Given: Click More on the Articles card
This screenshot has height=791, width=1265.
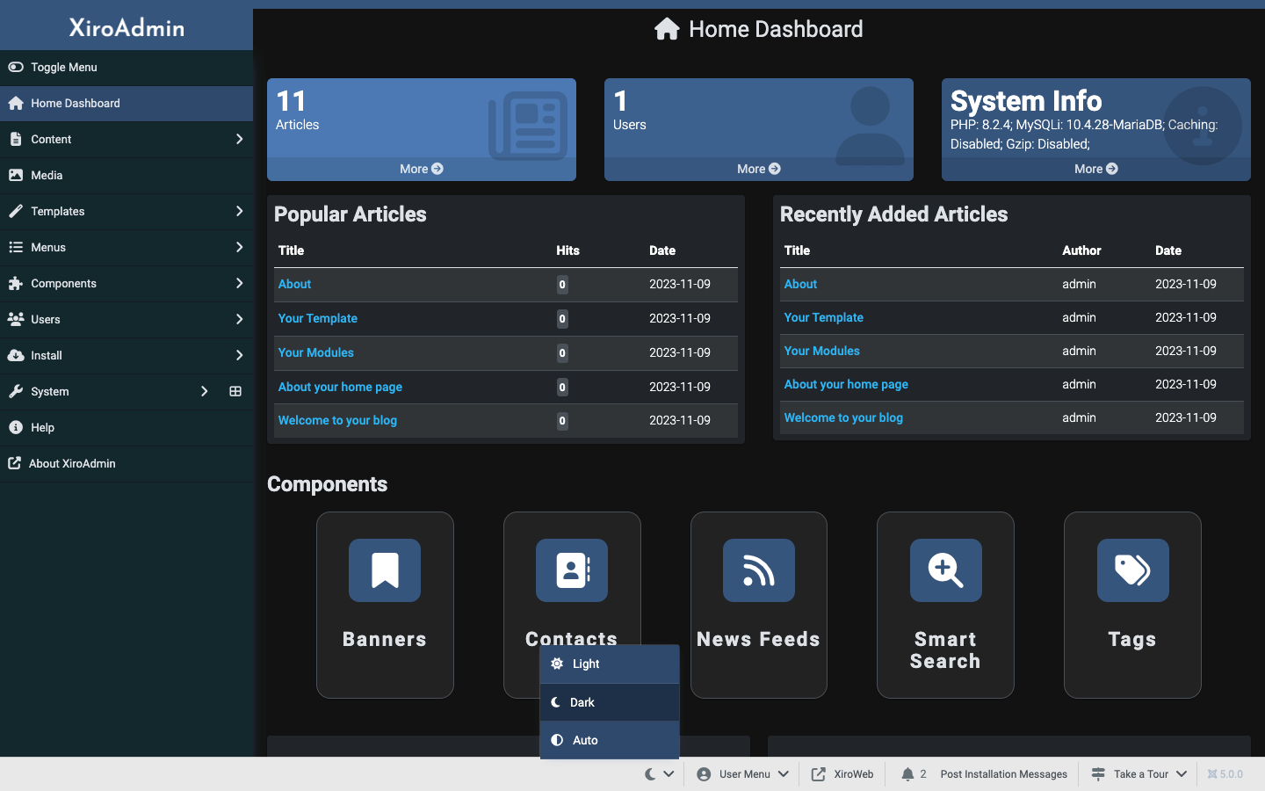Looking at the screenshot, I should 422,169.
